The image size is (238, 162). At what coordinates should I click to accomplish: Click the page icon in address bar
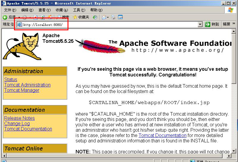[20, 24]
